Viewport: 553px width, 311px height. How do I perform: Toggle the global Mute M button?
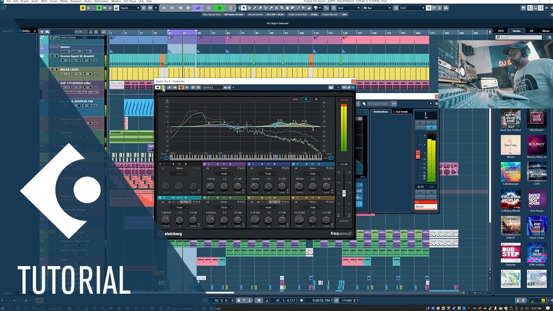click(83, 8)
